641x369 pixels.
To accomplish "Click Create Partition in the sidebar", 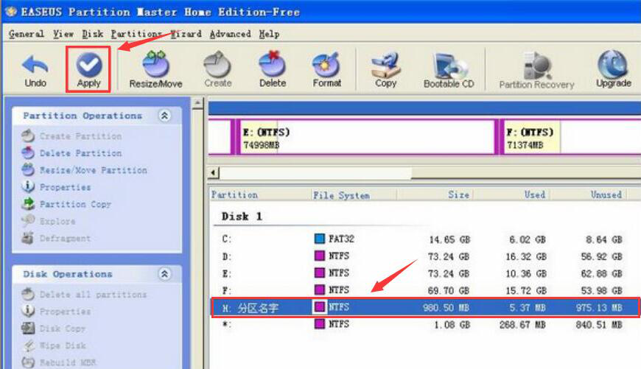I will (x=72, y=136).
